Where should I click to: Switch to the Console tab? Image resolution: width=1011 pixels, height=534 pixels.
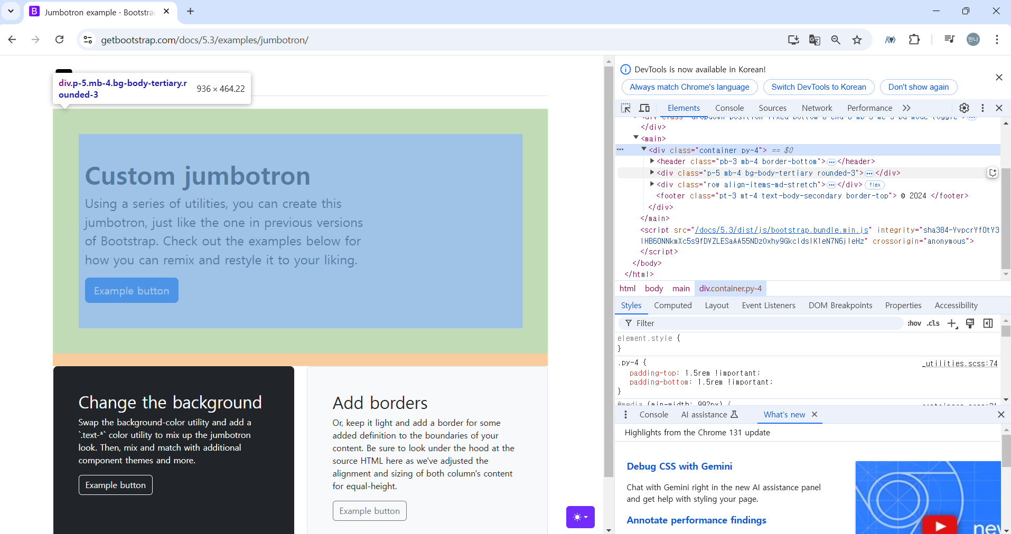click(729, 108)
